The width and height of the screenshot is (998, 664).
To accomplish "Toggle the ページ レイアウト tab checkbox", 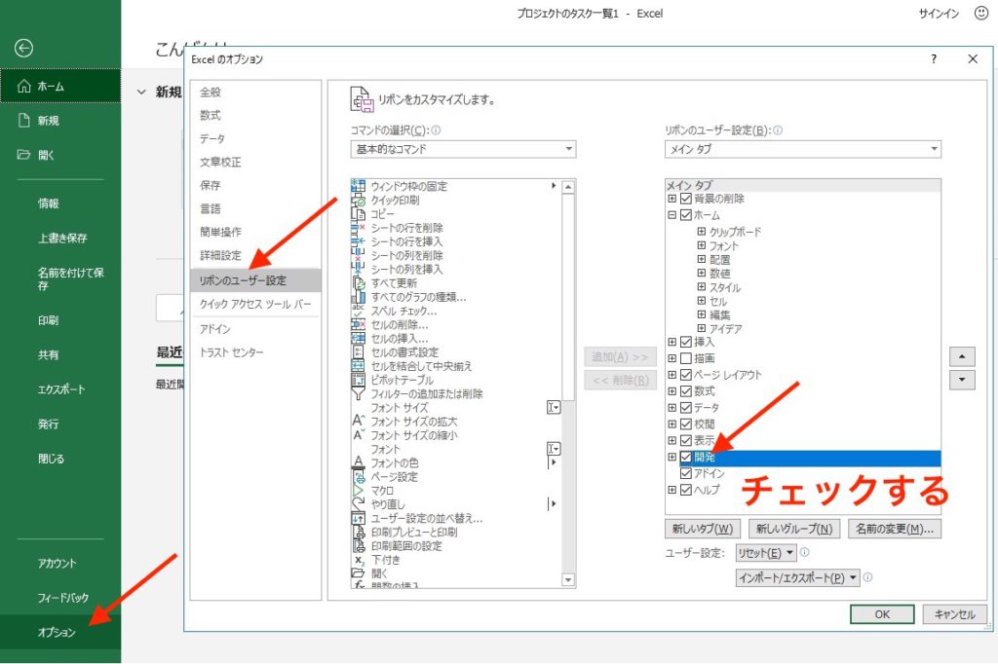I will click(x=686, y=375).
